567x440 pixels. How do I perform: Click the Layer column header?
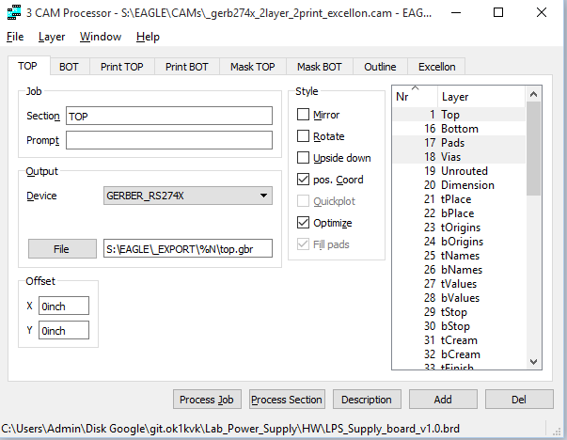point(480,97)
